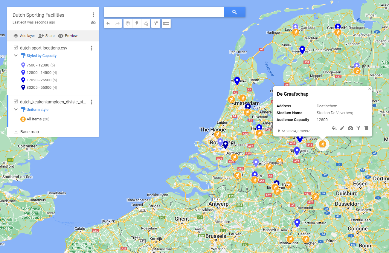389x253 pixels.
Task: Click the Fortuna Sittard blue marker
Action: point(297,223)
